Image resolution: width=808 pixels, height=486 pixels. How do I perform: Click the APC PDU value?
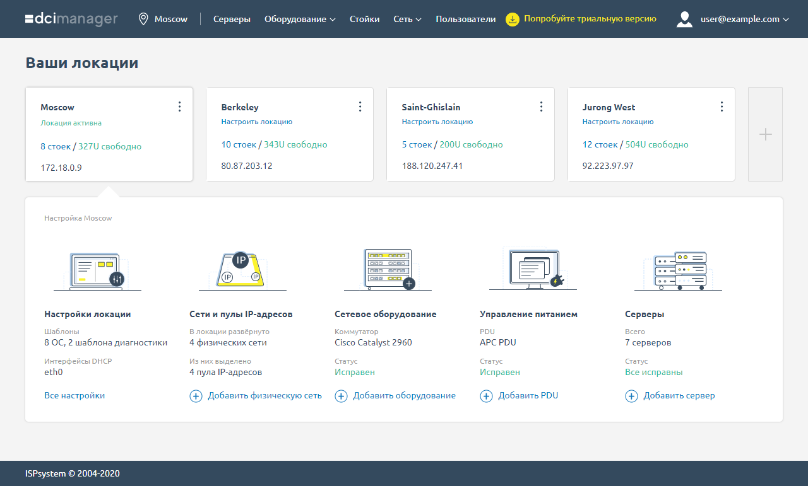(x=498, y=343)
